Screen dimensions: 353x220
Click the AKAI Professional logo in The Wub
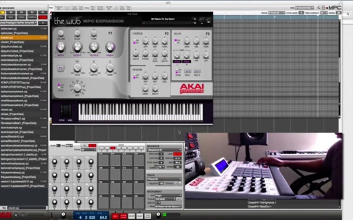point(192,88)
